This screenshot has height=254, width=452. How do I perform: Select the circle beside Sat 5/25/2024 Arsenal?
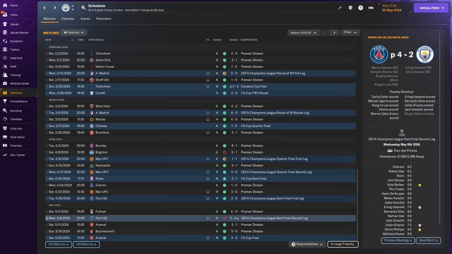(x=47, y=238)
